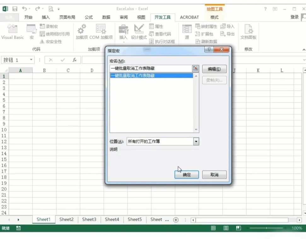Click the dialog help question button
The image size is (306, 239).
209,49
